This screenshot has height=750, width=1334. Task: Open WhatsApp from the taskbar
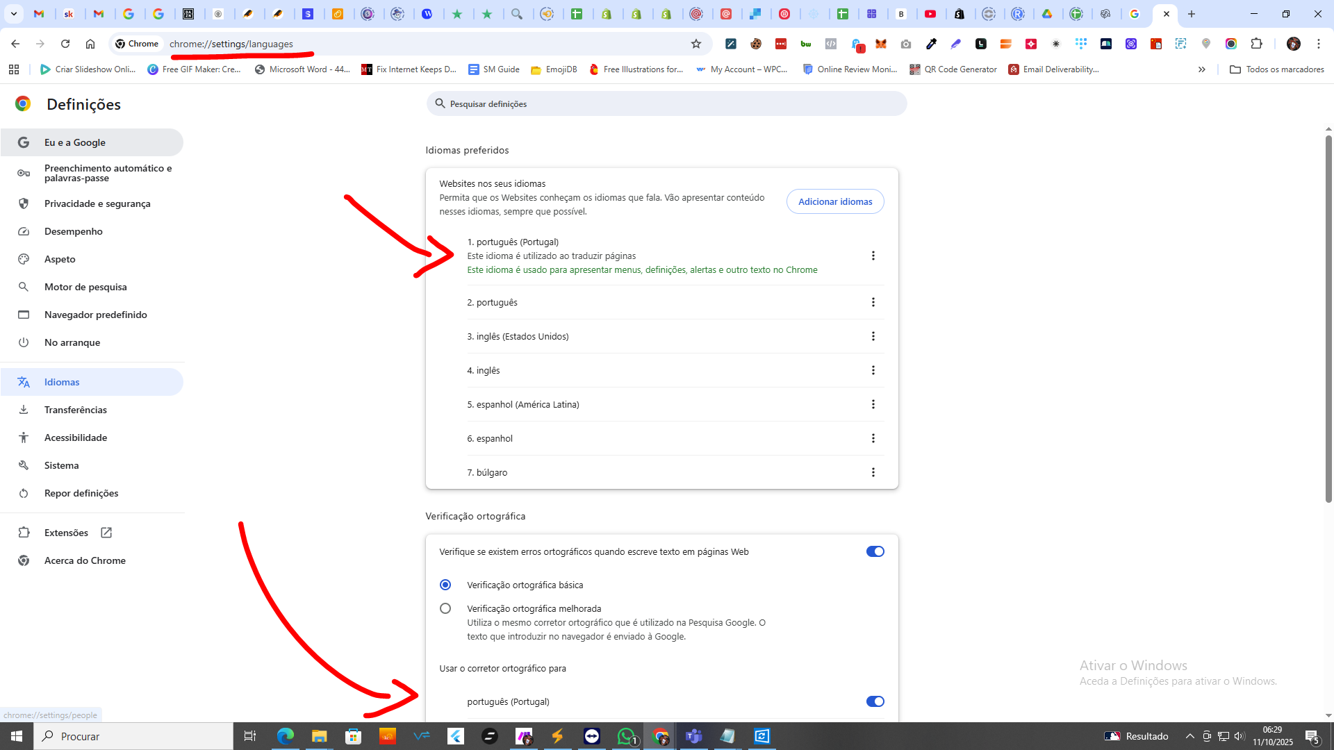click(x=627, y=736)
